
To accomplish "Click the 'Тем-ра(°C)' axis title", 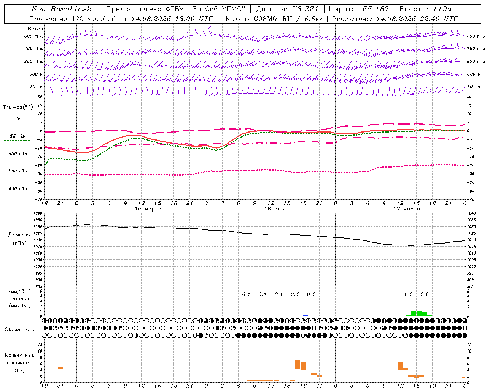I will pyautogui.click(x=18, y=107).
